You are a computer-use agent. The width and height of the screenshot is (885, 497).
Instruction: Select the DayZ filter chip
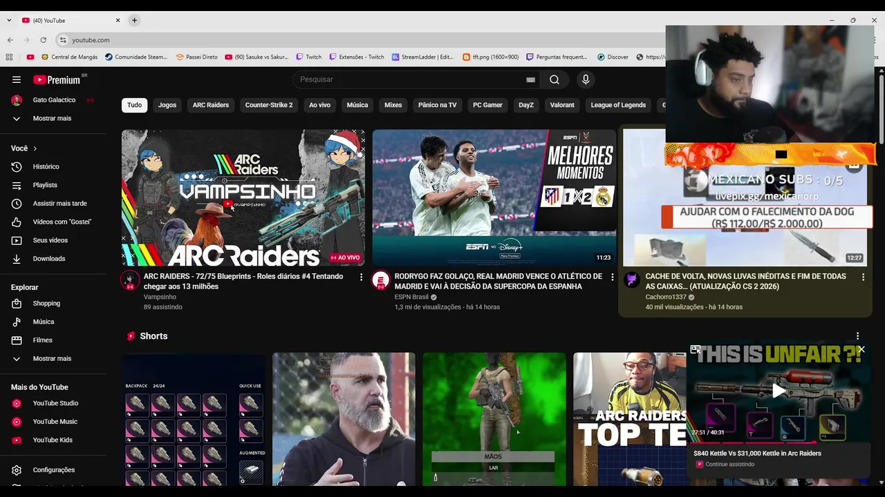[x=526, y=105]
